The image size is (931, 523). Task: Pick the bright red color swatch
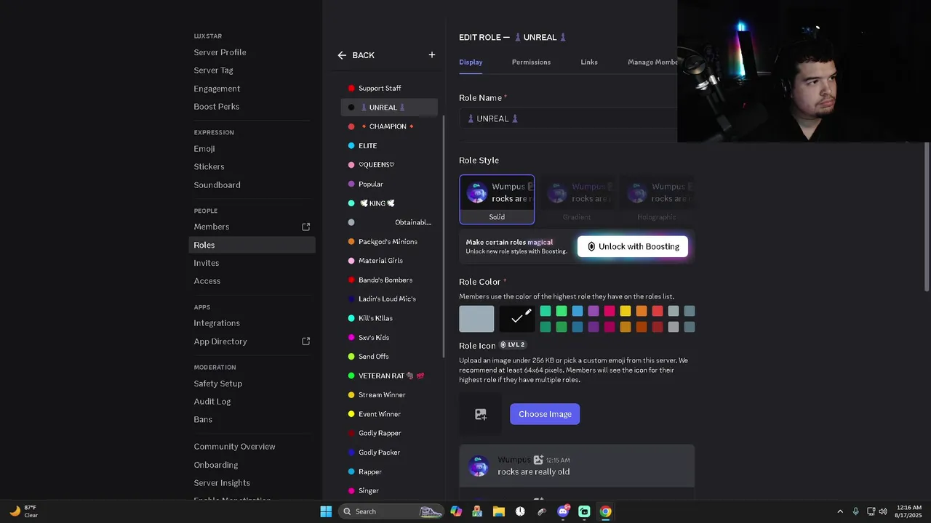click(x=658, y=311)
